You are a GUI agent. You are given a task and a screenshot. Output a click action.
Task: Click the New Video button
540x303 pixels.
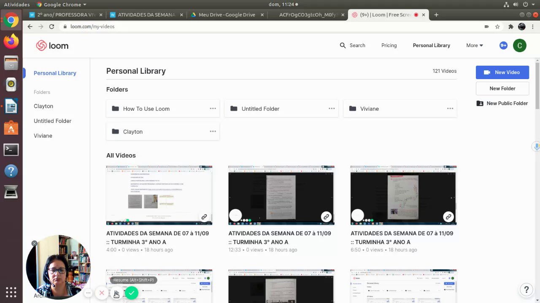tap(502, 72)
